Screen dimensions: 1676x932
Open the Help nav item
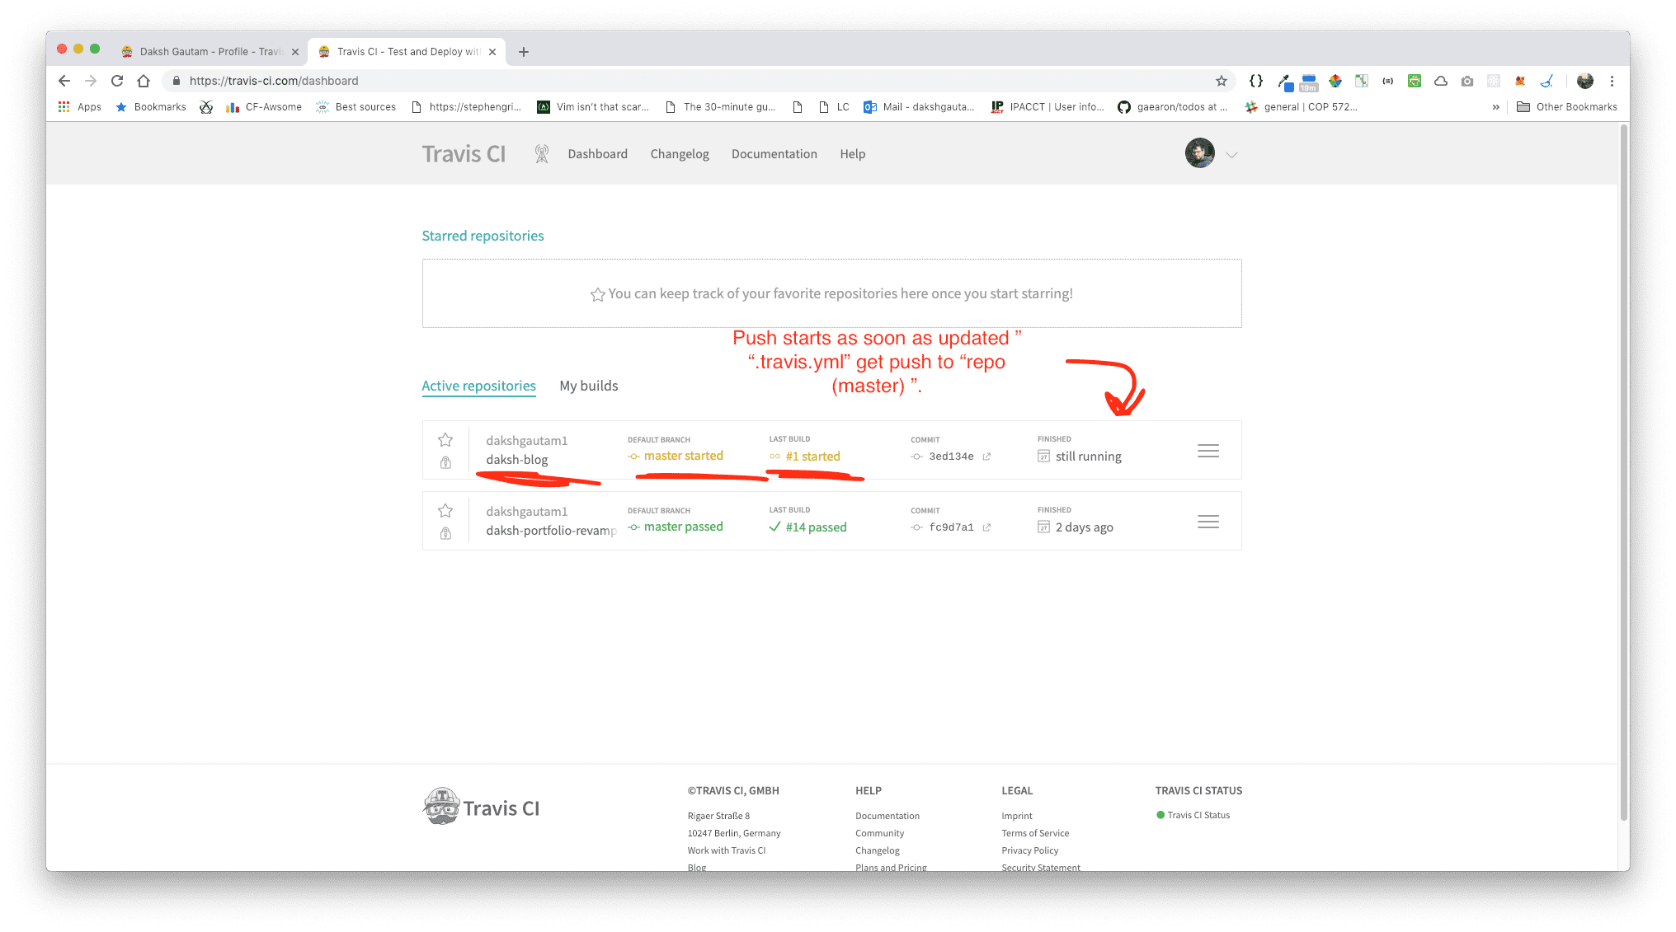[853, 154]
